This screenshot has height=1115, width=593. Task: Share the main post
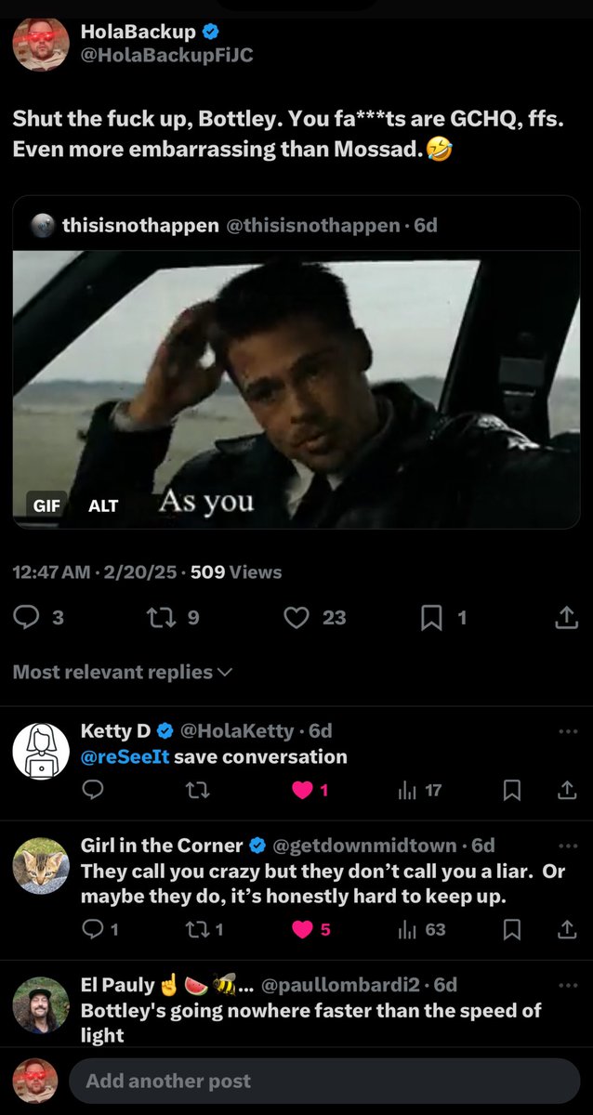pyautogui.click(x=566, y=616)
